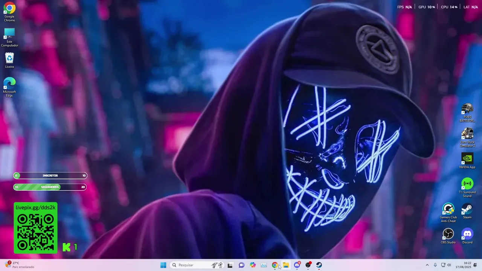Screen dimensions: 482x271
Task: Switch to Chrome in the taskbar
Action: click(275, 265)
